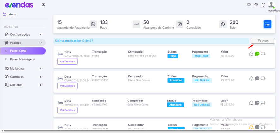
Task: Open Painel Geral
Action: click(x=23, y=51)
